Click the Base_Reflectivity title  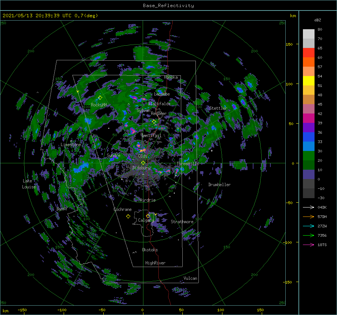168,6
